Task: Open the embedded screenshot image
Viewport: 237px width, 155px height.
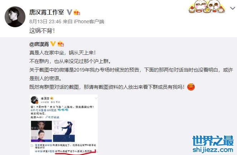Action: pyautogui.click(x=64, y=125)
